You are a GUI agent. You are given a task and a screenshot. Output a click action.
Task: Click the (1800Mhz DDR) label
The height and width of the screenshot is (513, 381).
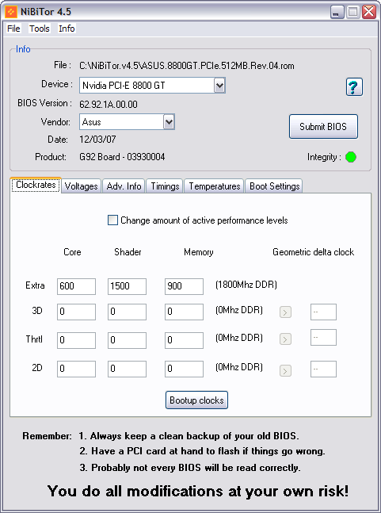[x=246, y=285]
